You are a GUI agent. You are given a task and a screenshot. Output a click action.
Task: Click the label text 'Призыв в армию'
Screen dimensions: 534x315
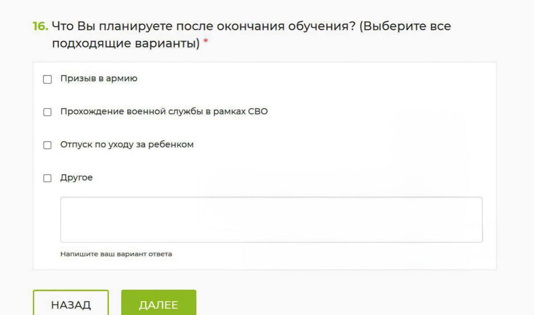[x=99, y=78]
